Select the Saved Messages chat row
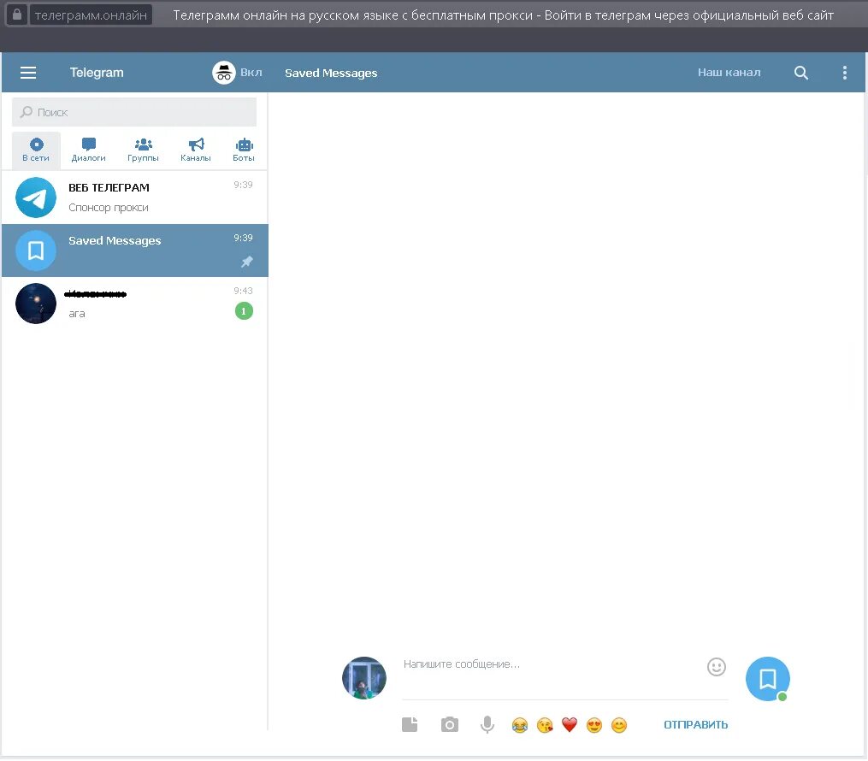The width and height of the screenshot is (868, 761). (134, 251)
